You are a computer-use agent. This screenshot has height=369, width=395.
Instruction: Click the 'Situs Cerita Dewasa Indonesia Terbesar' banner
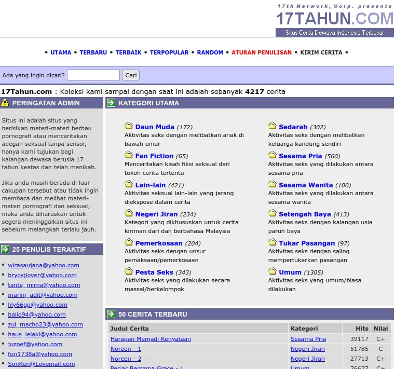(x=335, y=33)
